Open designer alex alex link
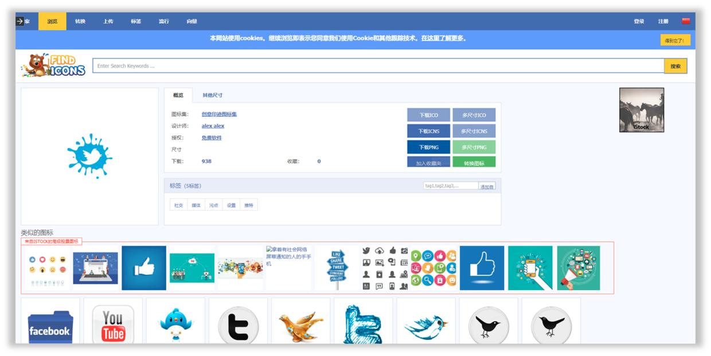 (x=213, y=126)
